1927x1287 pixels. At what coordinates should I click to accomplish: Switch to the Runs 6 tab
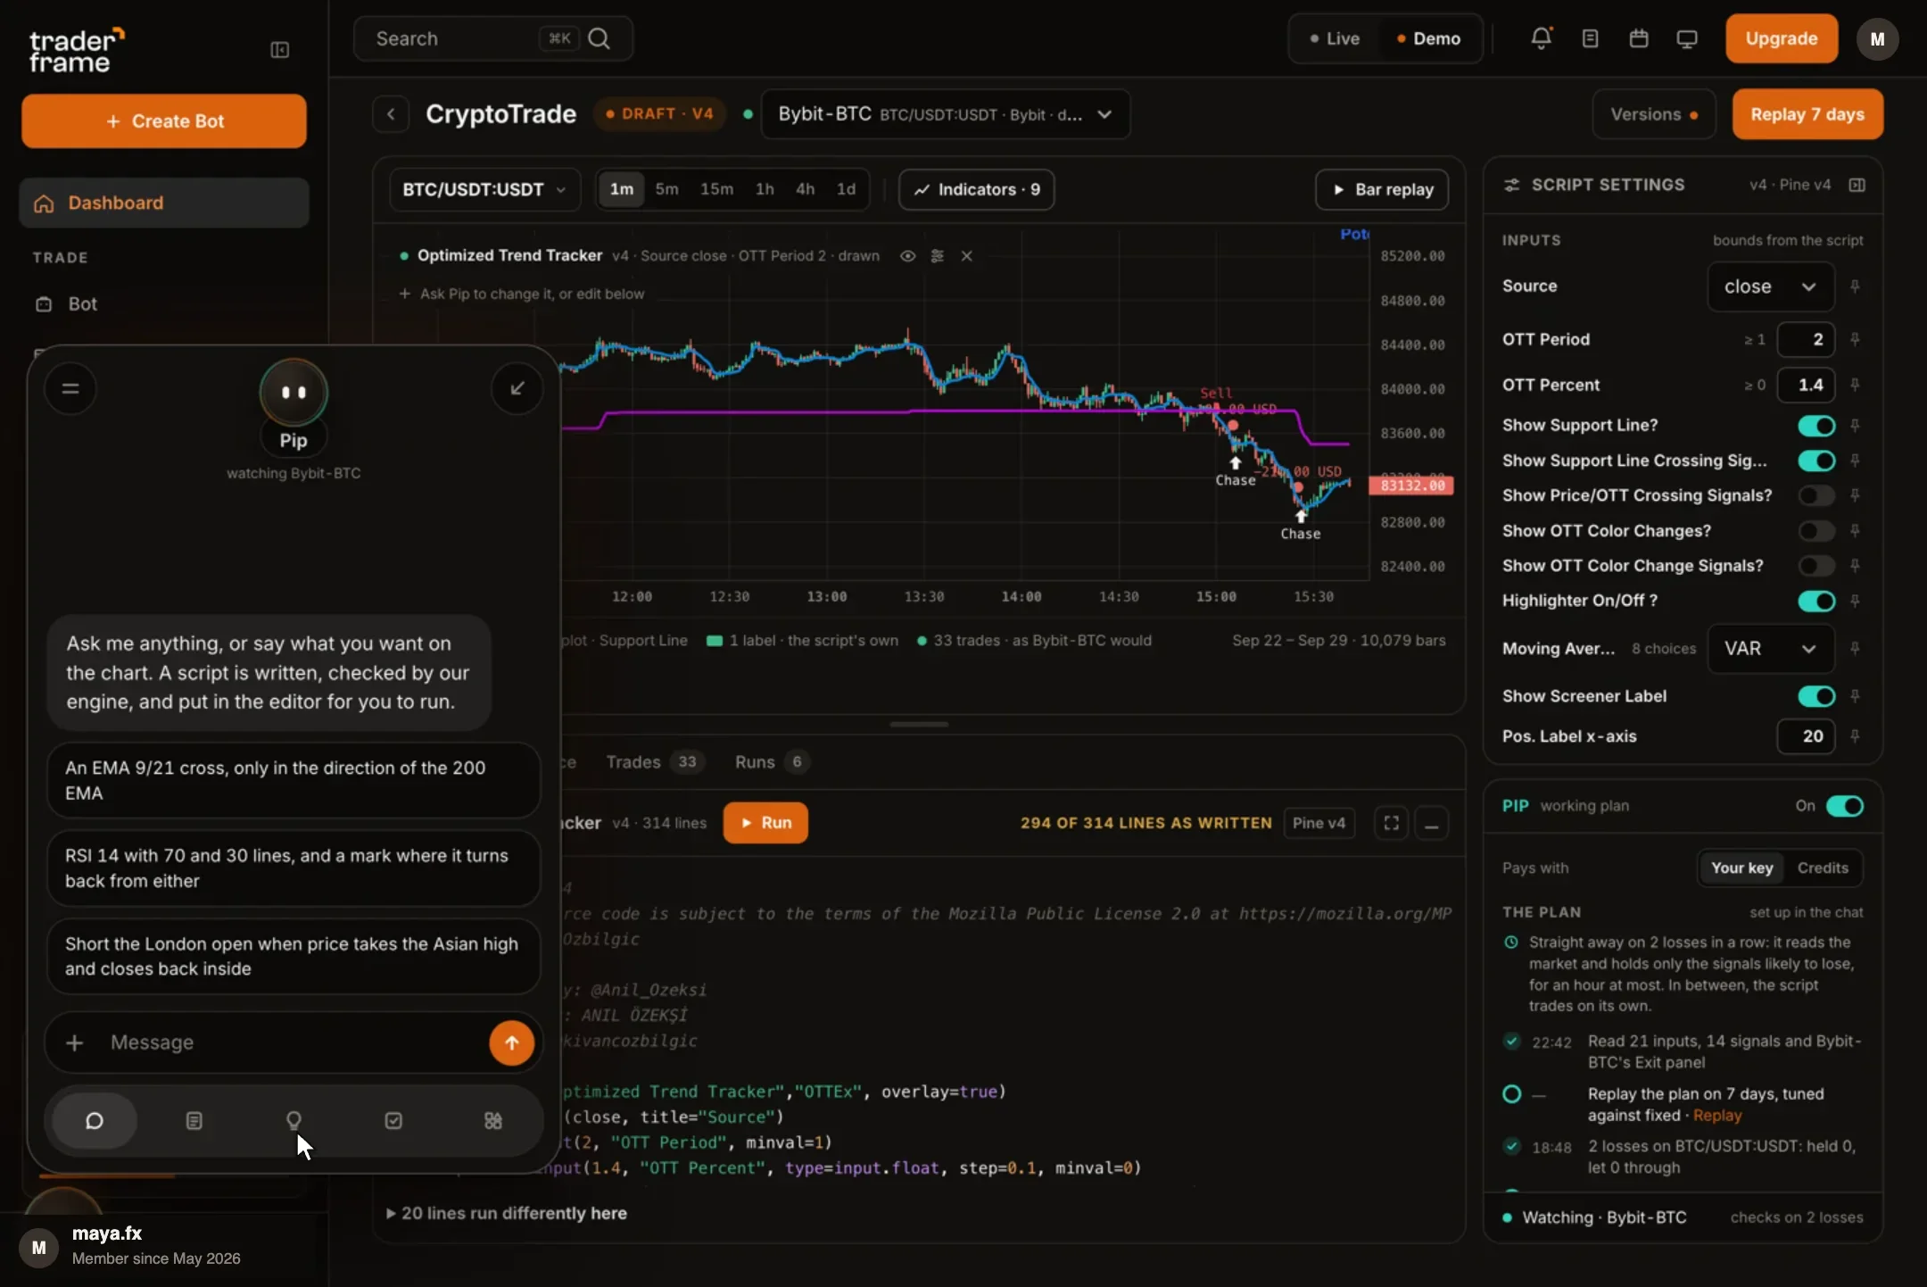click(x=772, y=762)
